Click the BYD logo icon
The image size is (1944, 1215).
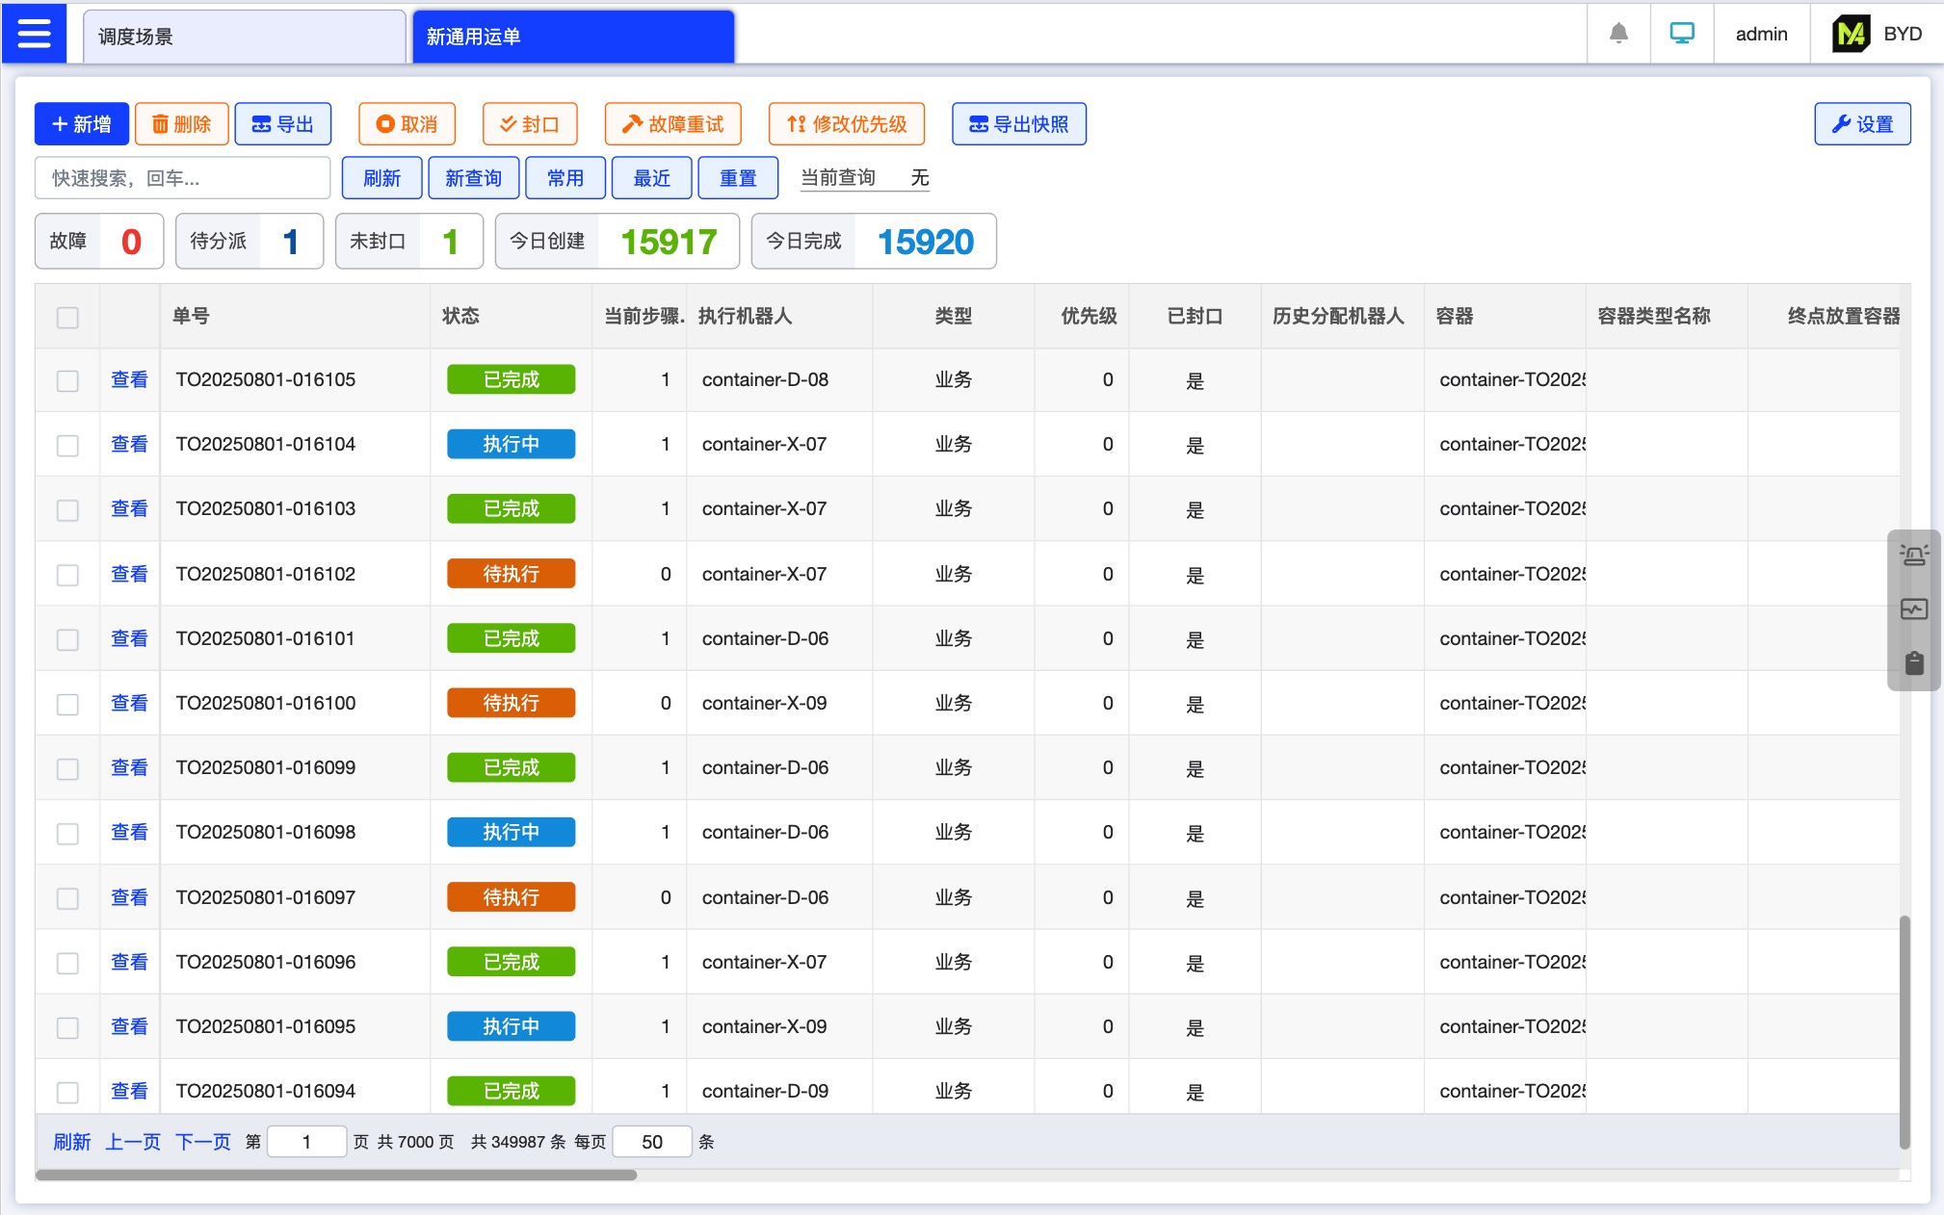tap(1851, 35)
